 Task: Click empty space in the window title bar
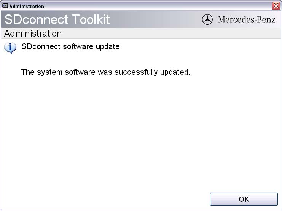click(x=152, y=6)
